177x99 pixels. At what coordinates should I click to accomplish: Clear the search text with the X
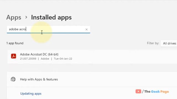(x=87, y=29)
